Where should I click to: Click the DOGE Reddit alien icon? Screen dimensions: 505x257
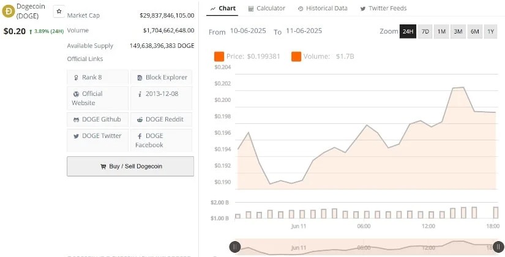coord(140,120)
